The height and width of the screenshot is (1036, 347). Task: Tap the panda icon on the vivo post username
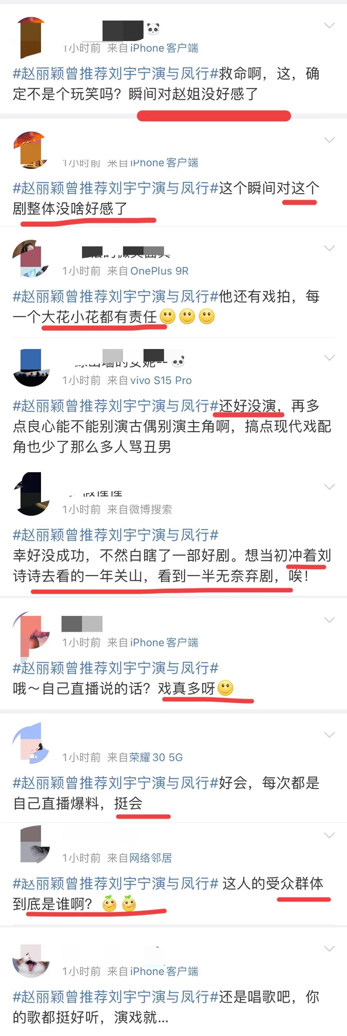(x=178, y=362)
